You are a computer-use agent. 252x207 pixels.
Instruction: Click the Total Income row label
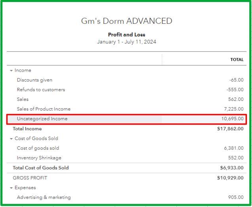[27, 129]
